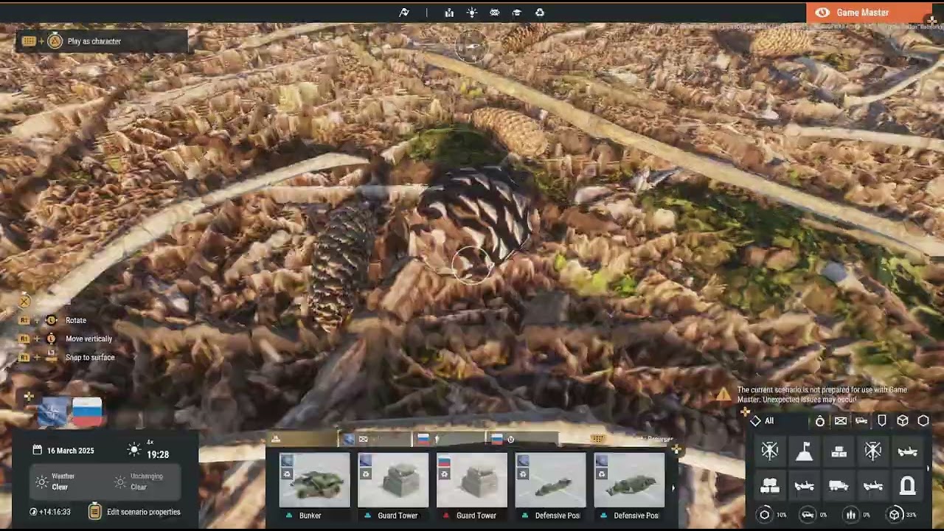Viewport: 944px width, 531px height.
Task: Click the recycle icon in top toolbar
Action: coord(540,13)
